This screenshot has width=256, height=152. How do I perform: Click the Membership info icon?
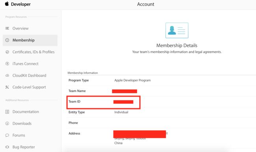coord(7,40)
